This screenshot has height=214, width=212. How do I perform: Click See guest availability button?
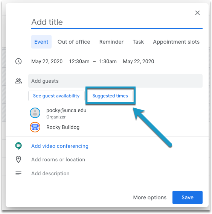(56, 96)
